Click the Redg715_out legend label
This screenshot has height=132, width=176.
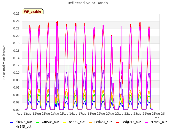click(131, 122)
